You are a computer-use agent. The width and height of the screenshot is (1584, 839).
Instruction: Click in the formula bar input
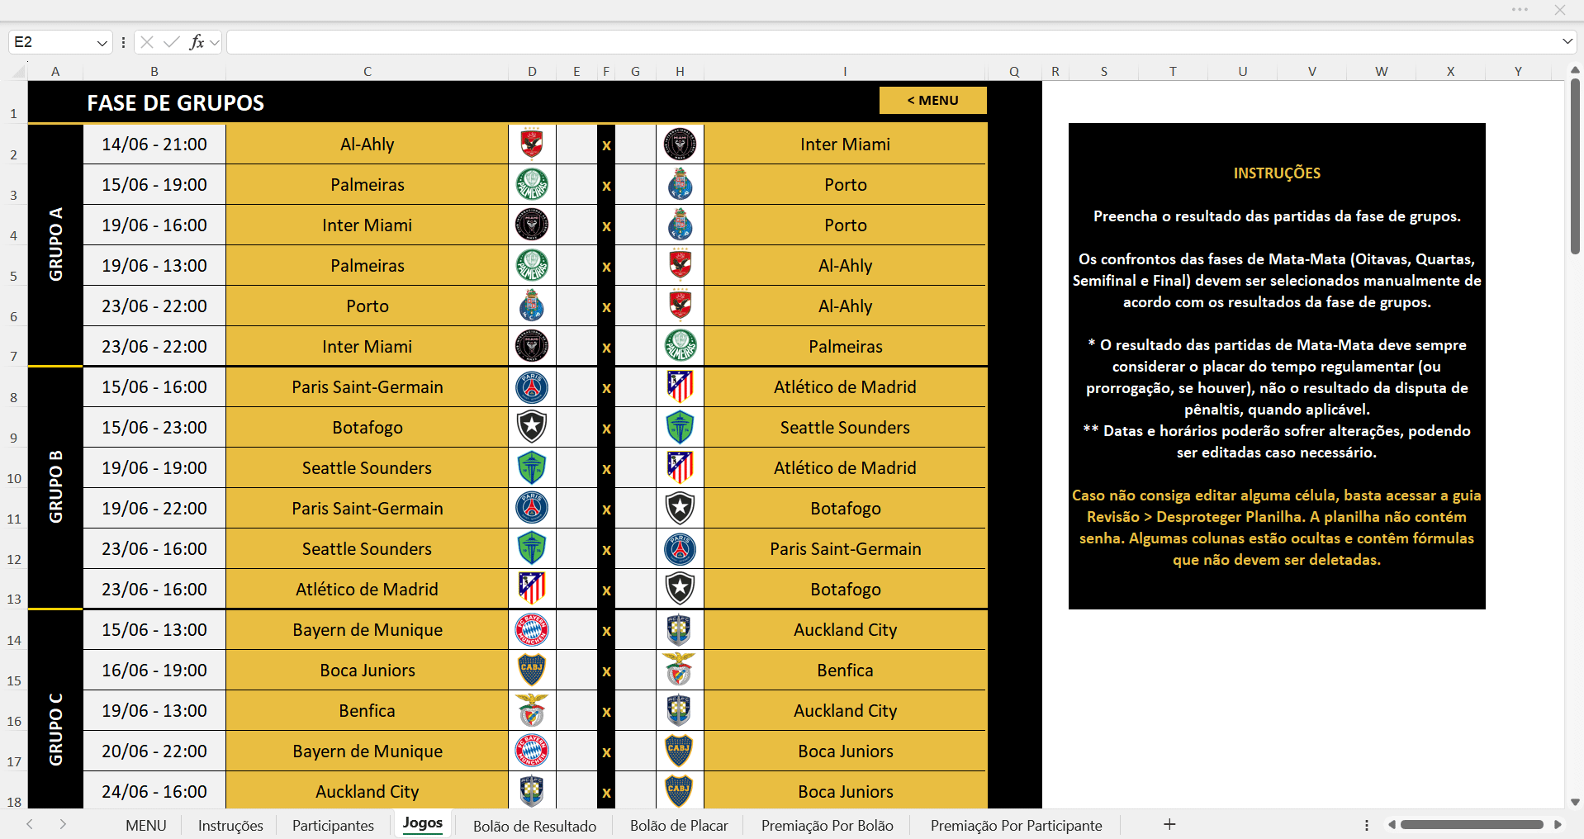[x=892, y=42]
